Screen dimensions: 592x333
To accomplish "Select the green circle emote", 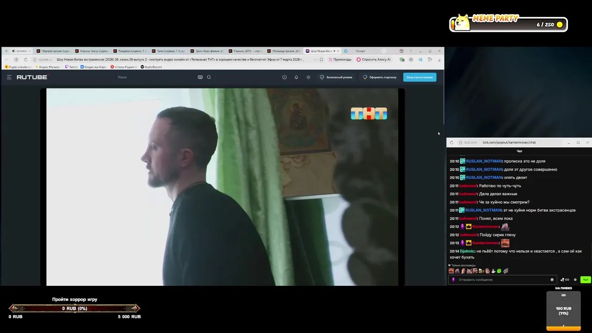I will 499,271.
